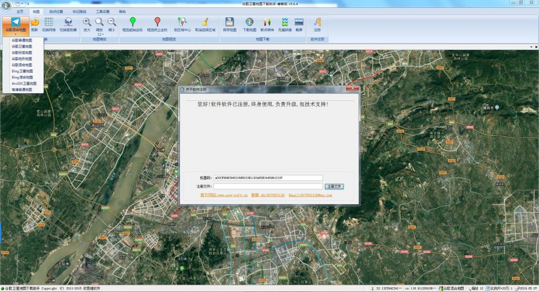Close the 关于软件注册 dialog
Image resolution: width=539 pixels, height=292 pixels.
point(352,88)
